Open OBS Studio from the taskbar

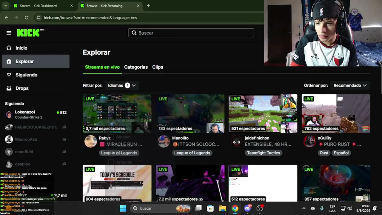point(260,208)
